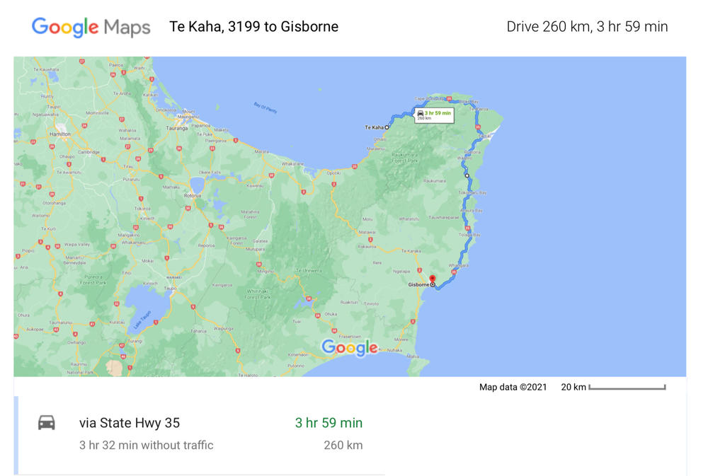
Task: Click 'Drive 260 km, 3 hr 59 min' summary
Action: tap(587, 27)
